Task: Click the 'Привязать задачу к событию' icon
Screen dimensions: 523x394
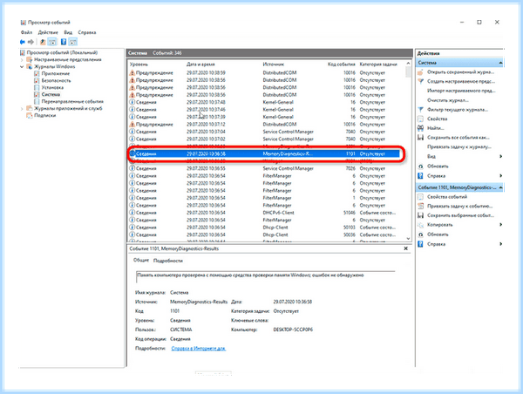Action: tap(421, 207)
